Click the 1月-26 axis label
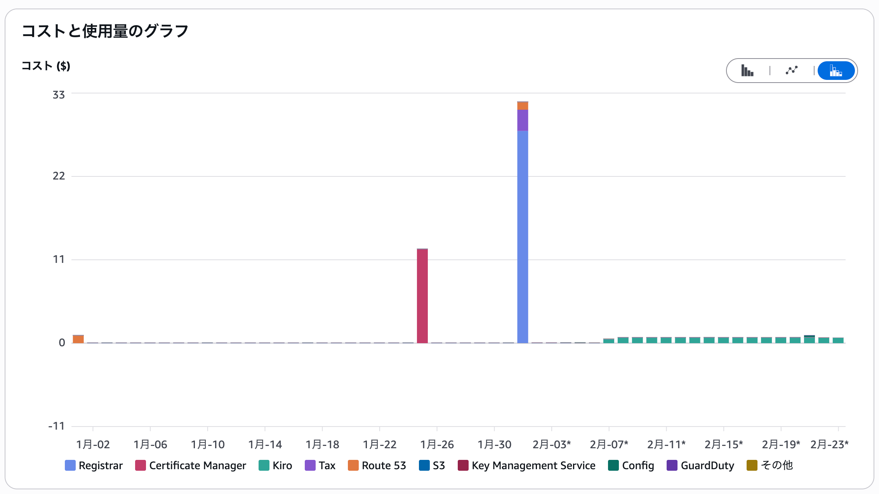Viewport: 879px width, 494px height. point(437,444)
